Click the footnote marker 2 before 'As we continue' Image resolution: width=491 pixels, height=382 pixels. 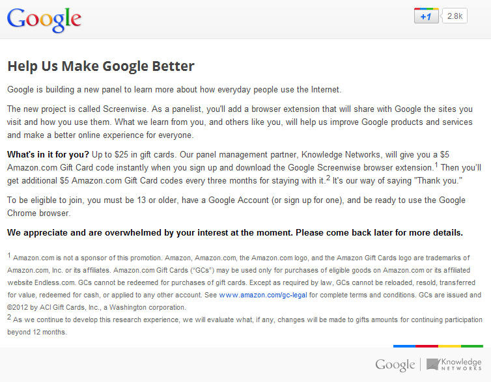pyautogui.click(x=9, y=317)
